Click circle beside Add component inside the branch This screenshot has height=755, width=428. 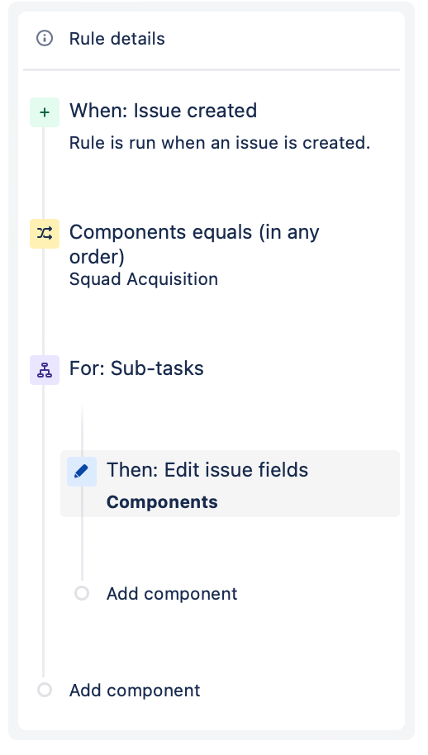[82, 593]
